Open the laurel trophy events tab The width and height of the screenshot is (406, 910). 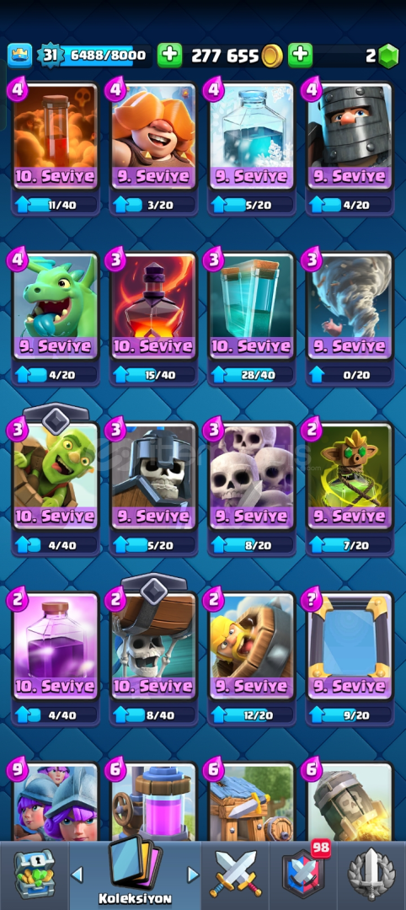click(371, 874)
